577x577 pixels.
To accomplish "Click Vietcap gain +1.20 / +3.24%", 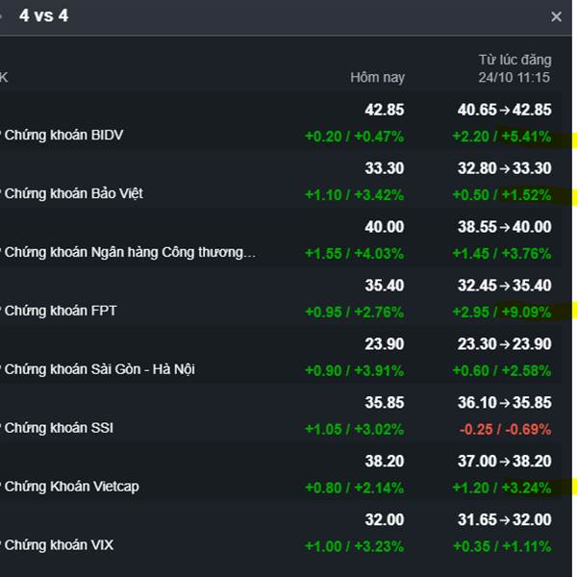I will [502, 488].
